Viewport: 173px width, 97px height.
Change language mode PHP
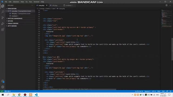[163, 91]
